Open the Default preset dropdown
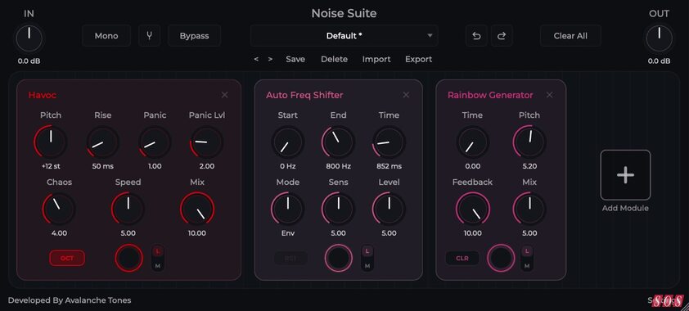This screenshot has width=689, height=311. coord(344,36)
